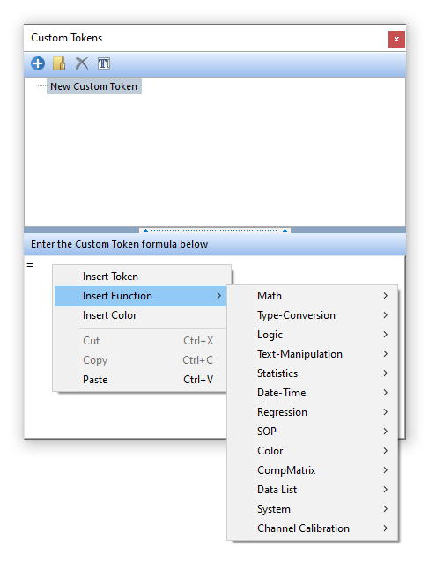Open the Date-Time functions submenu

pos(313,393)
